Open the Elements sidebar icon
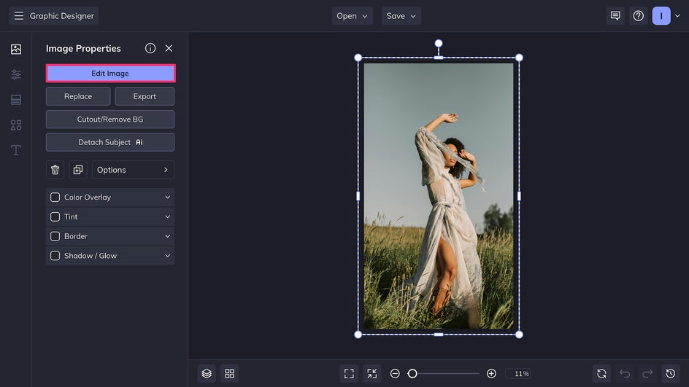Screen dimensions: 689x387 [x=16, y=125]
